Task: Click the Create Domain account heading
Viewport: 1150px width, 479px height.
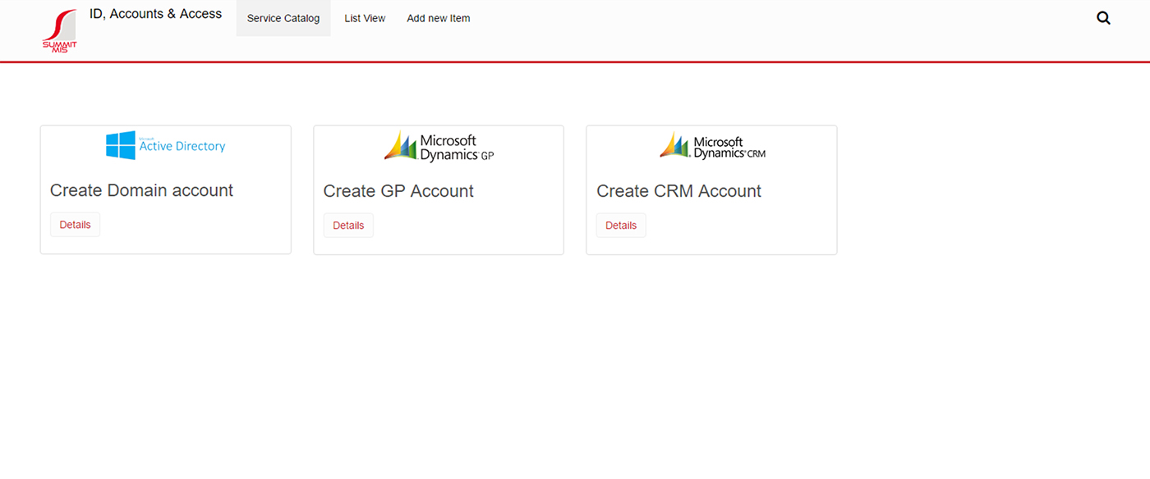Action: 141,190
